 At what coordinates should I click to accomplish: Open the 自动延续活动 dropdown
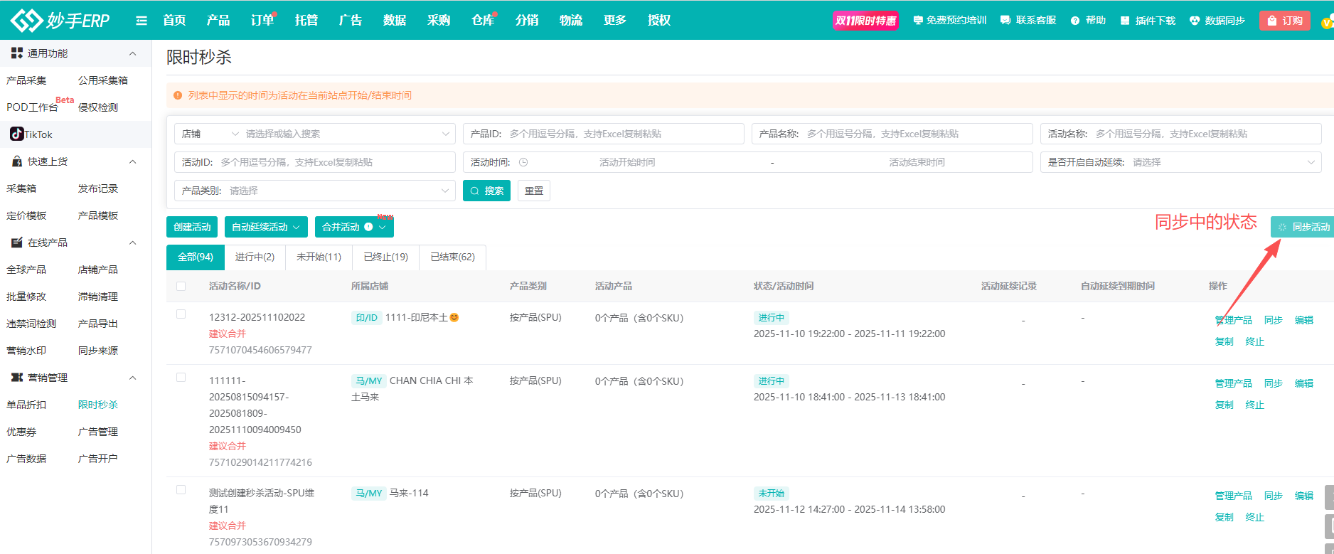pyautogui.click(x=266, y=227)
